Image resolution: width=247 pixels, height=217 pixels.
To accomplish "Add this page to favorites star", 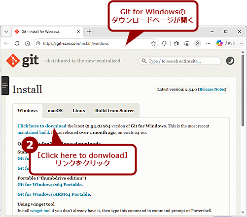I will click(153, 43).
